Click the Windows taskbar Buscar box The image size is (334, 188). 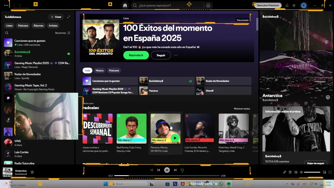point(128,184)
